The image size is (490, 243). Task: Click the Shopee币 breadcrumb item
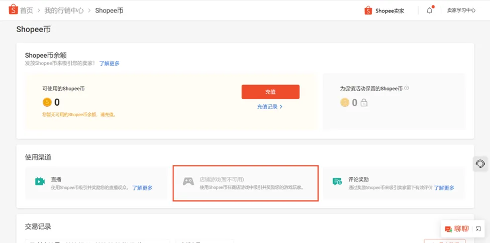tap(109, 11)
